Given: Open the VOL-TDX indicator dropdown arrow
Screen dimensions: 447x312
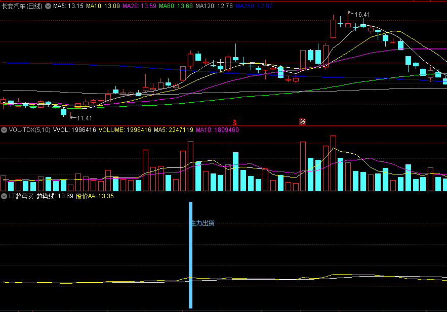Looking at the screenshot, I should (4, 130).
